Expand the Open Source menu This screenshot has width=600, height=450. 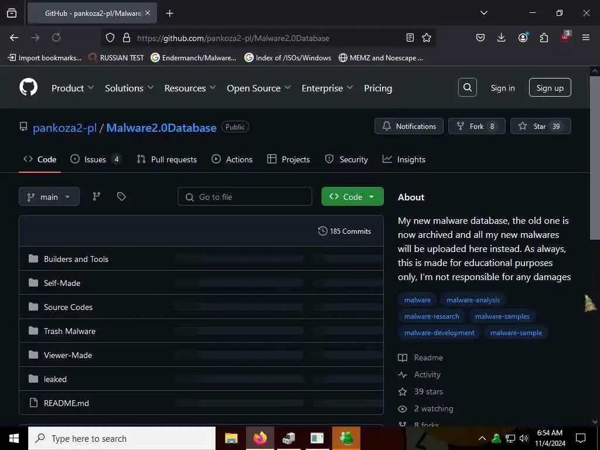point(258,88)
